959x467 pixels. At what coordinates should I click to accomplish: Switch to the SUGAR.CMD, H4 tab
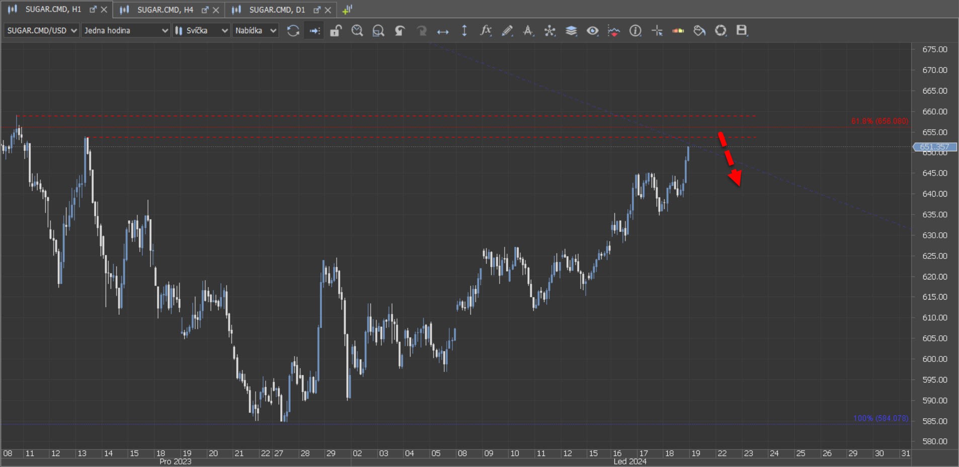point(165,10)
